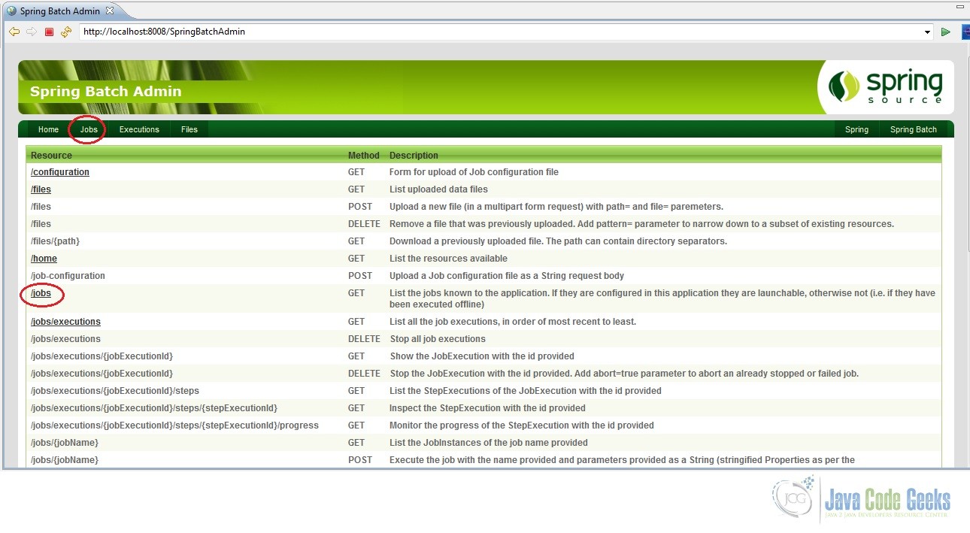Open the Spring Batch menu item
Viewport: 970px width, 533px height.
(914, 129)
